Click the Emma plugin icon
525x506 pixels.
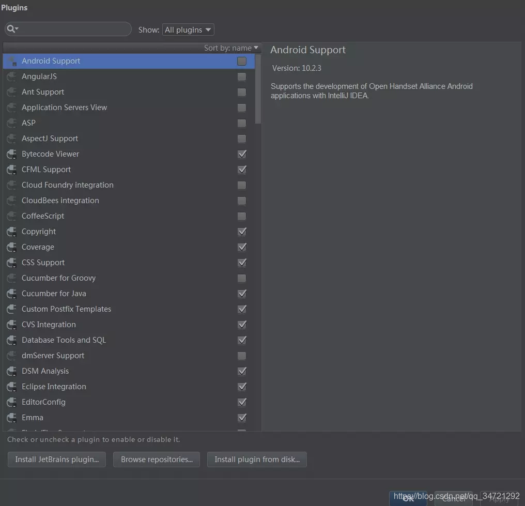point(12,418)
